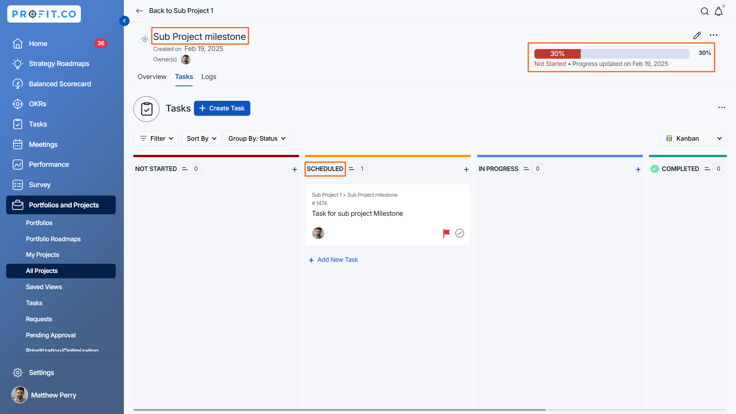Click the search magnifier icon
736x414 pixels.
point(705,11)
